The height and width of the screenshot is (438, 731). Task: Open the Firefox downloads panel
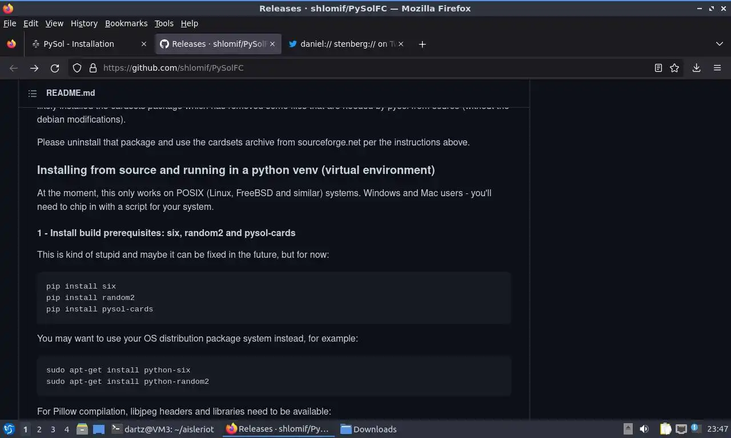coord(696,68)
